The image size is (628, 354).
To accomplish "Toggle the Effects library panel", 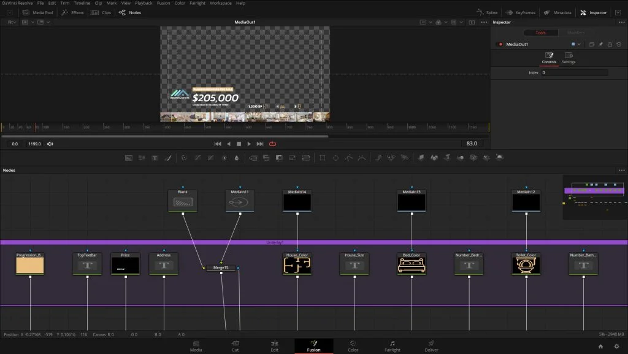I will coord(72,12).
